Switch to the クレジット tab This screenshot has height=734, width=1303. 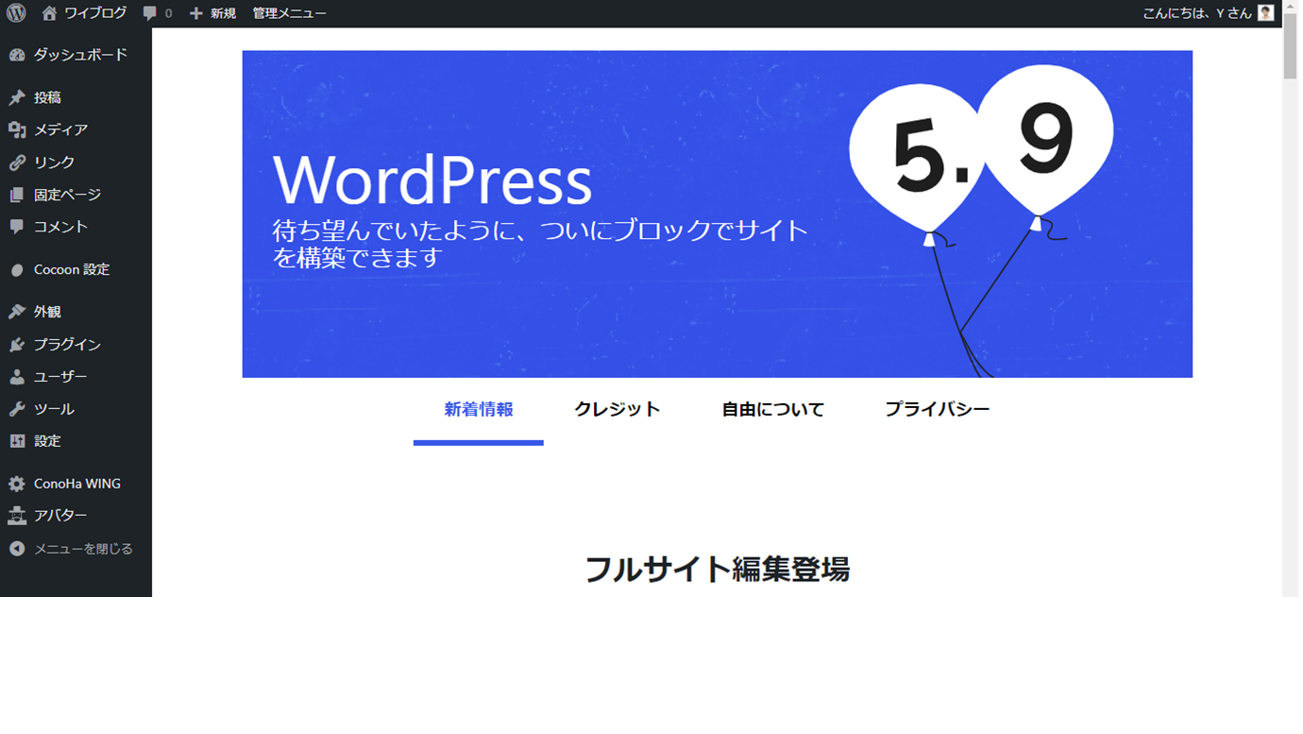(618, 410)
